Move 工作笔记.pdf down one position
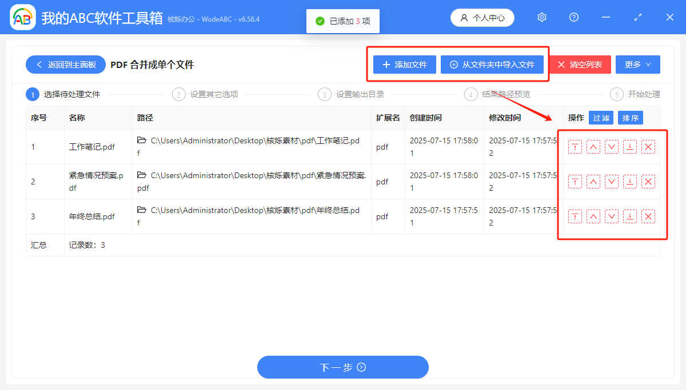This screenshot has height=390, width=686. 612,147
